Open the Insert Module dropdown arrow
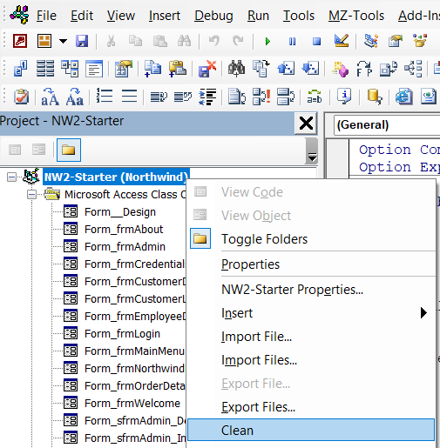Viewport: 440px width, 448px height. coord(63,41)
